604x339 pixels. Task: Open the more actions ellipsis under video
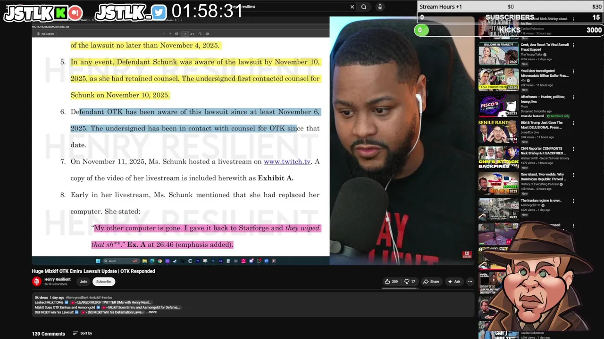pos(470,282)
